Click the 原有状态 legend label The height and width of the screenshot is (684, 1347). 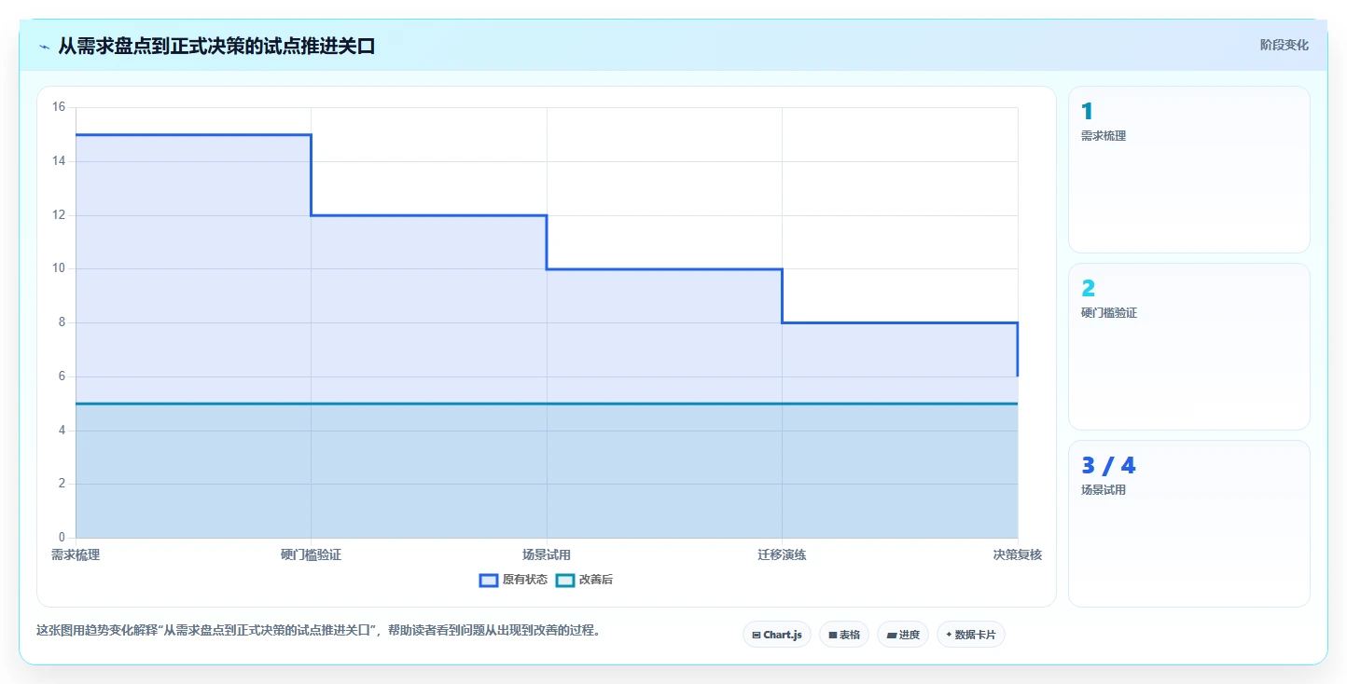525,580
